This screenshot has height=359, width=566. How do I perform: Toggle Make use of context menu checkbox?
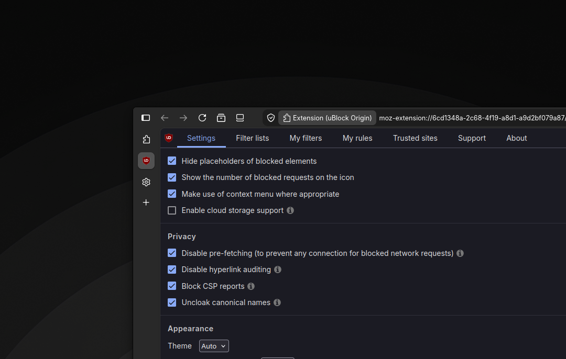point(172,194)
